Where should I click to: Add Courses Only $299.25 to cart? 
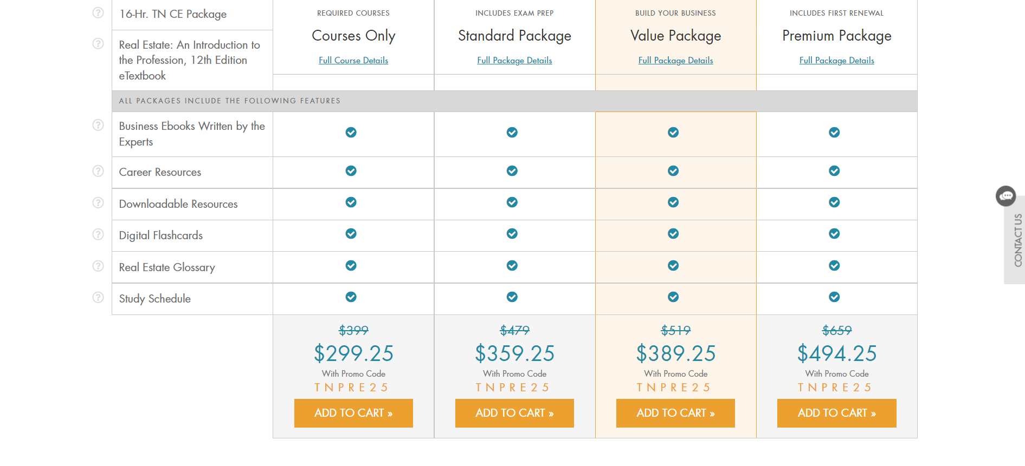tap(353, 413)
